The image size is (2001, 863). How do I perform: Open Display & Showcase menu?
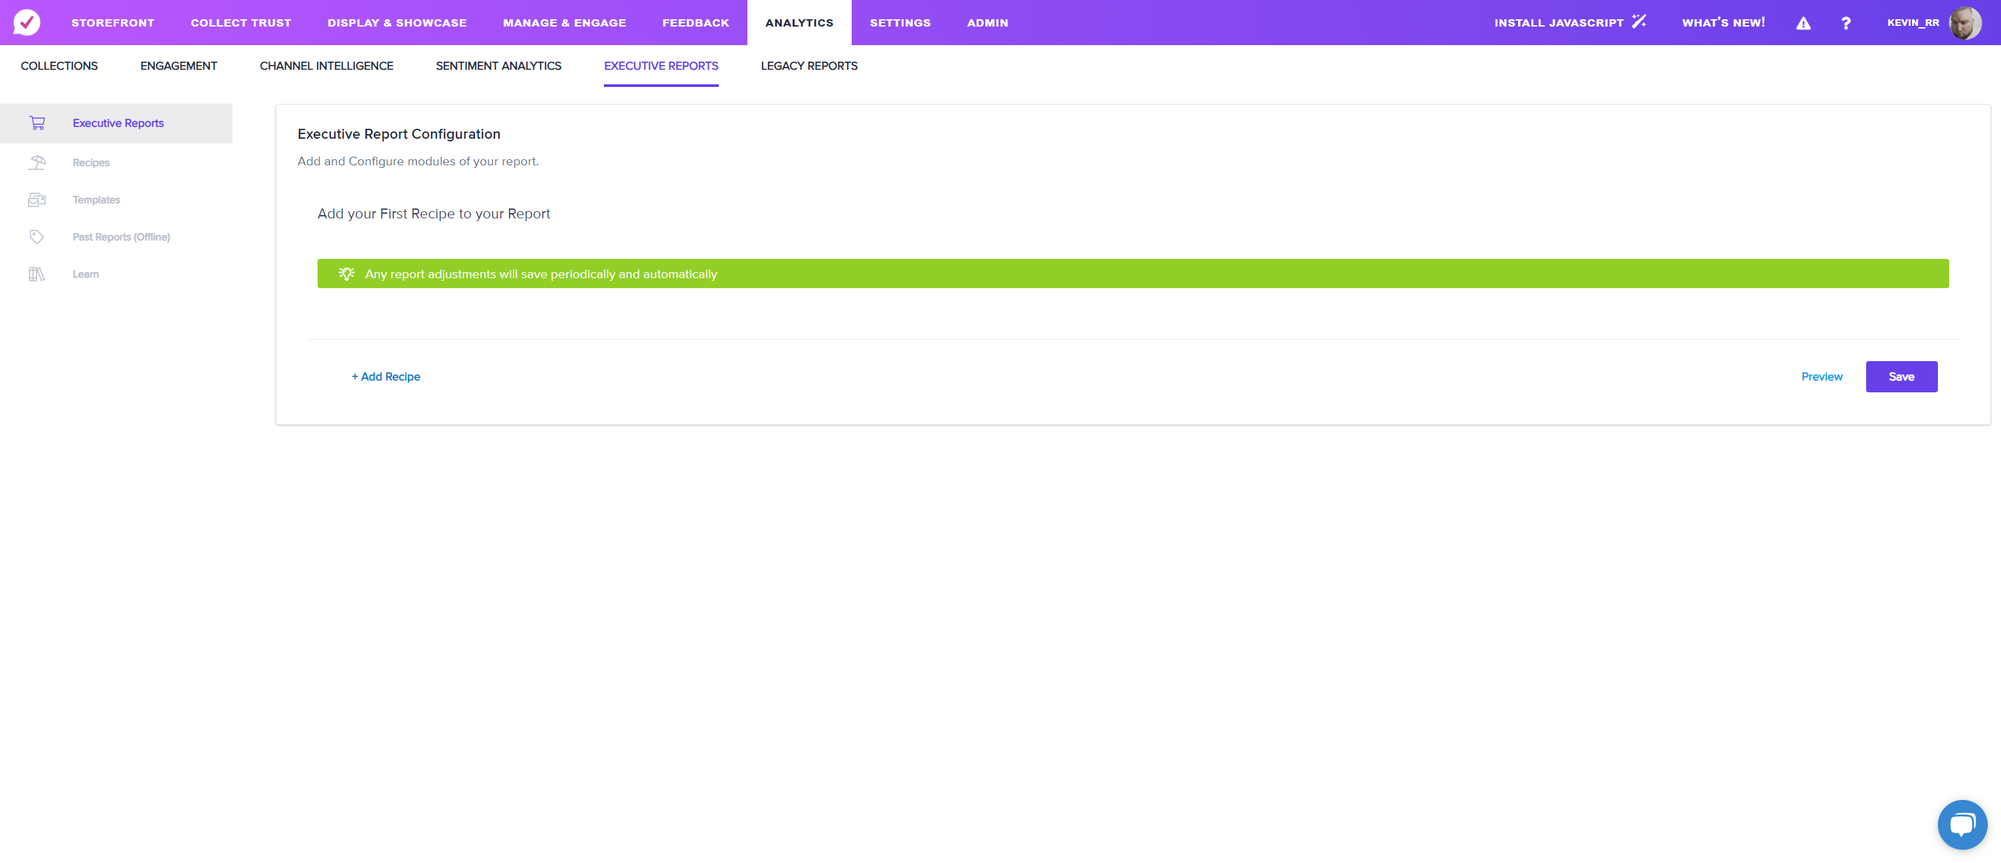397,23
